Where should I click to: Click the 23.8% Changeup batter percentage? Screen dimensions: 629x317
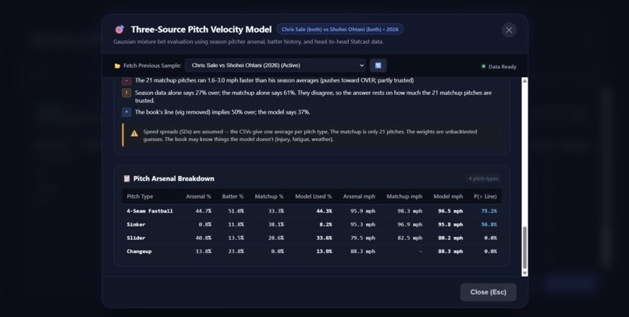236,252
